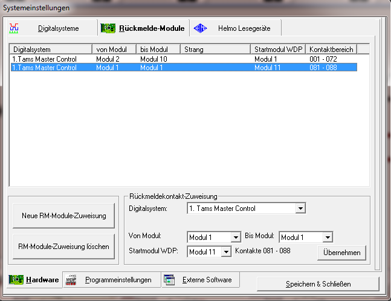Click the Übernehmen button
This screenshot has width=391, height=301.
coord(341,253)
